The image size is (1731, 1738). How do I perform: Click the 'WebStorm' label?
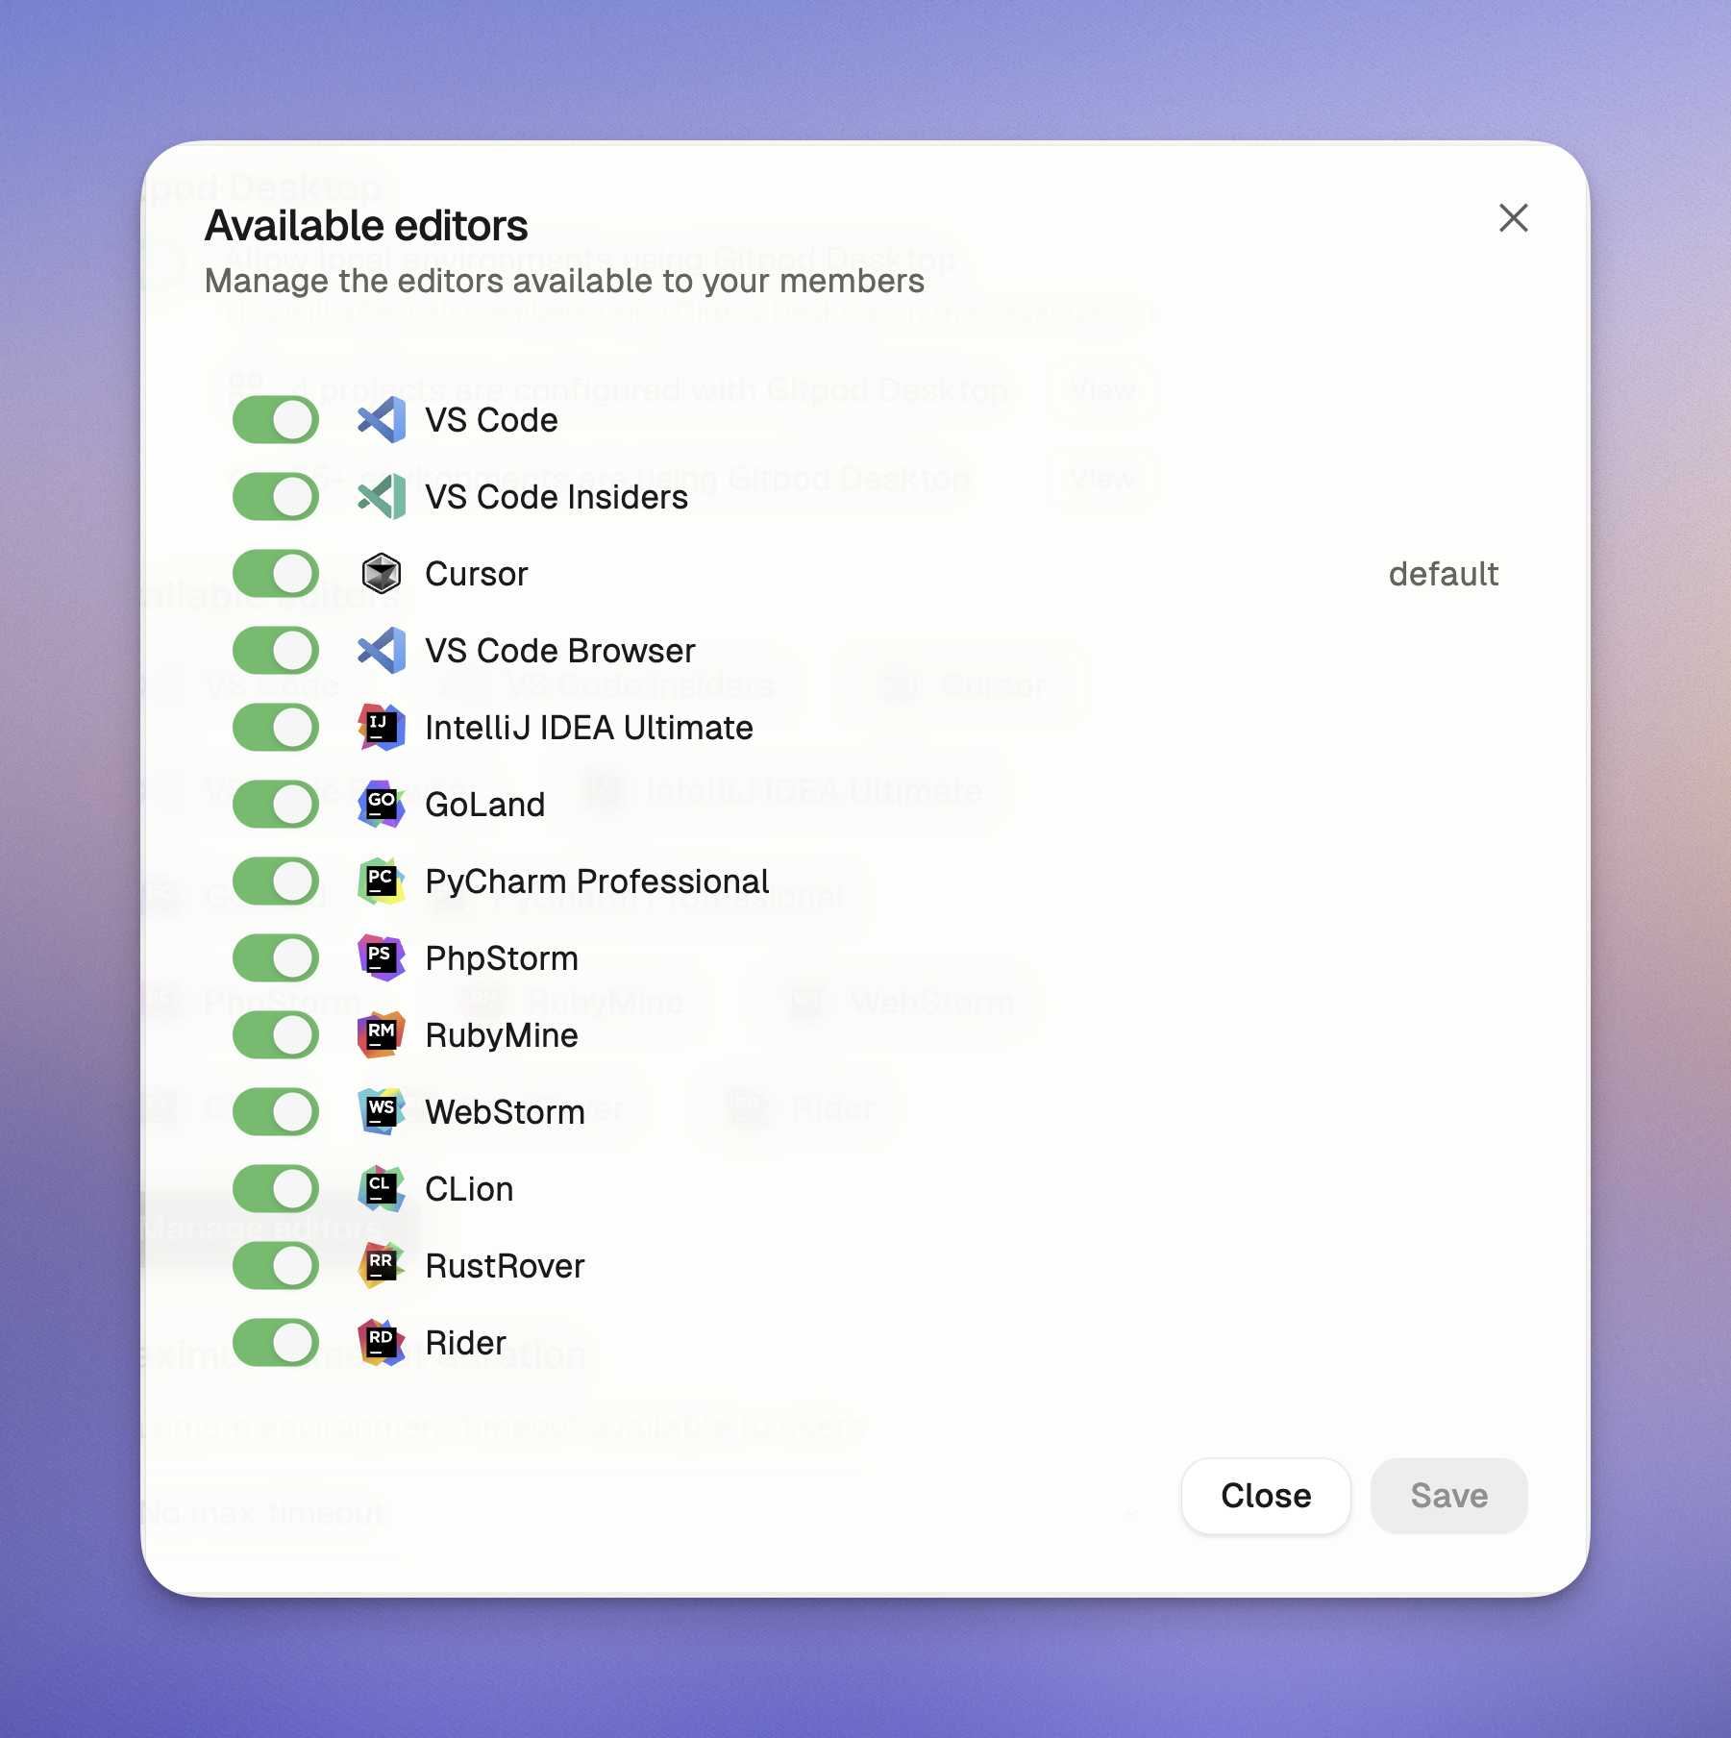coord(505,1112)
